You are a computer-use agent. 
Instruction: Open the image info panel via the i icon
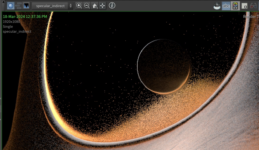(x=112, y=5)
